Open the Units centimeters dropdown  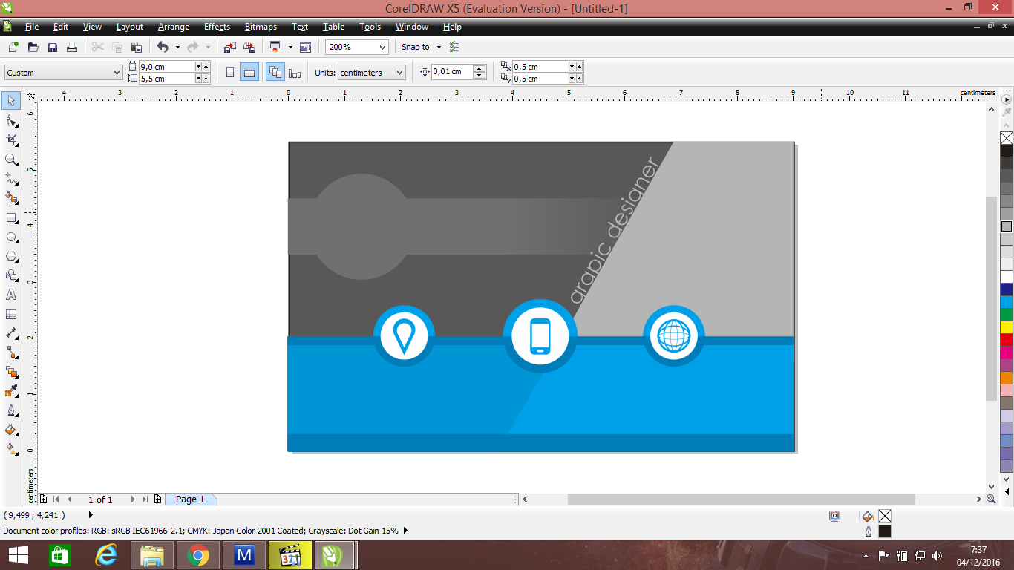click(x=400, y=73)
